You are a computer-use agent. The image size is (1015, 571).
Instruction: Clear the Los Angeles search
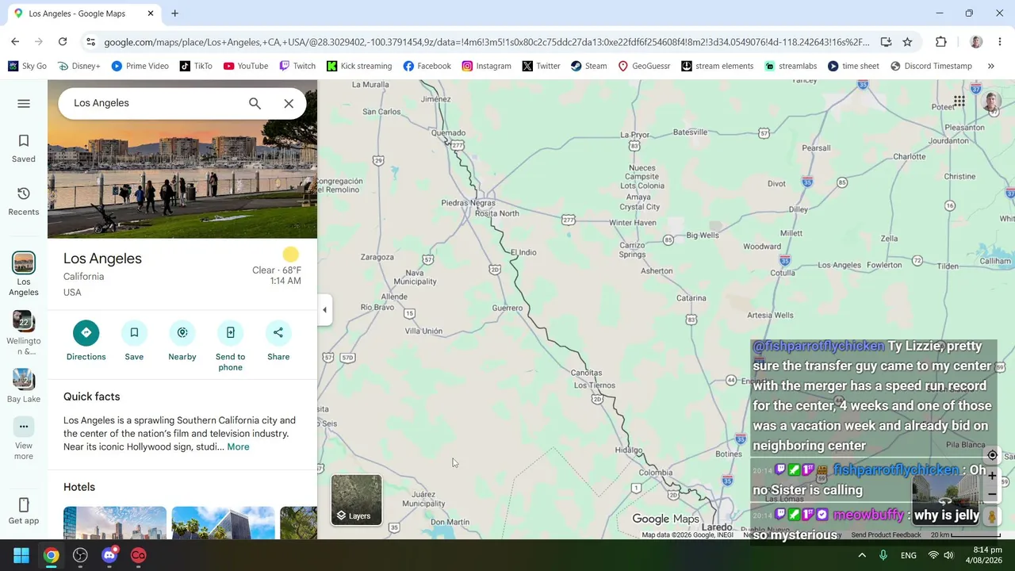click(289, 103)
